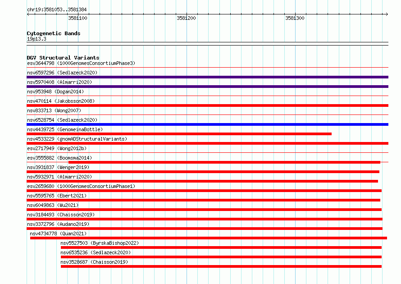Click the red bar under nsv5932971 (Almarri2020)
This screenshot has height=284, width=401.
click(202, 181)
